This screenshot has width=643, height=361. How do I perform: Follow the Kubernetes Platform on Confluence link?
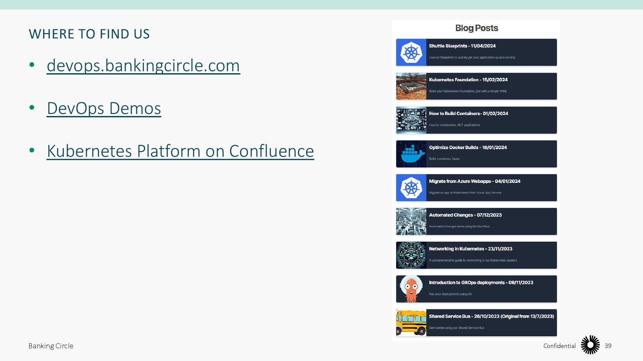click(x=180, y=151)
